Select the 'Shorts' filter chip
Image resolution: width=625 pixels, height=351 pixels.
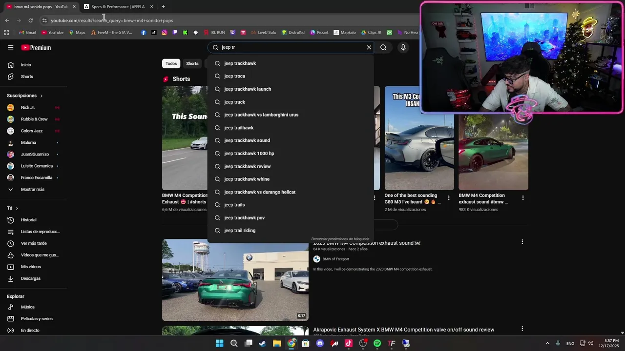(x=192, y=63)
